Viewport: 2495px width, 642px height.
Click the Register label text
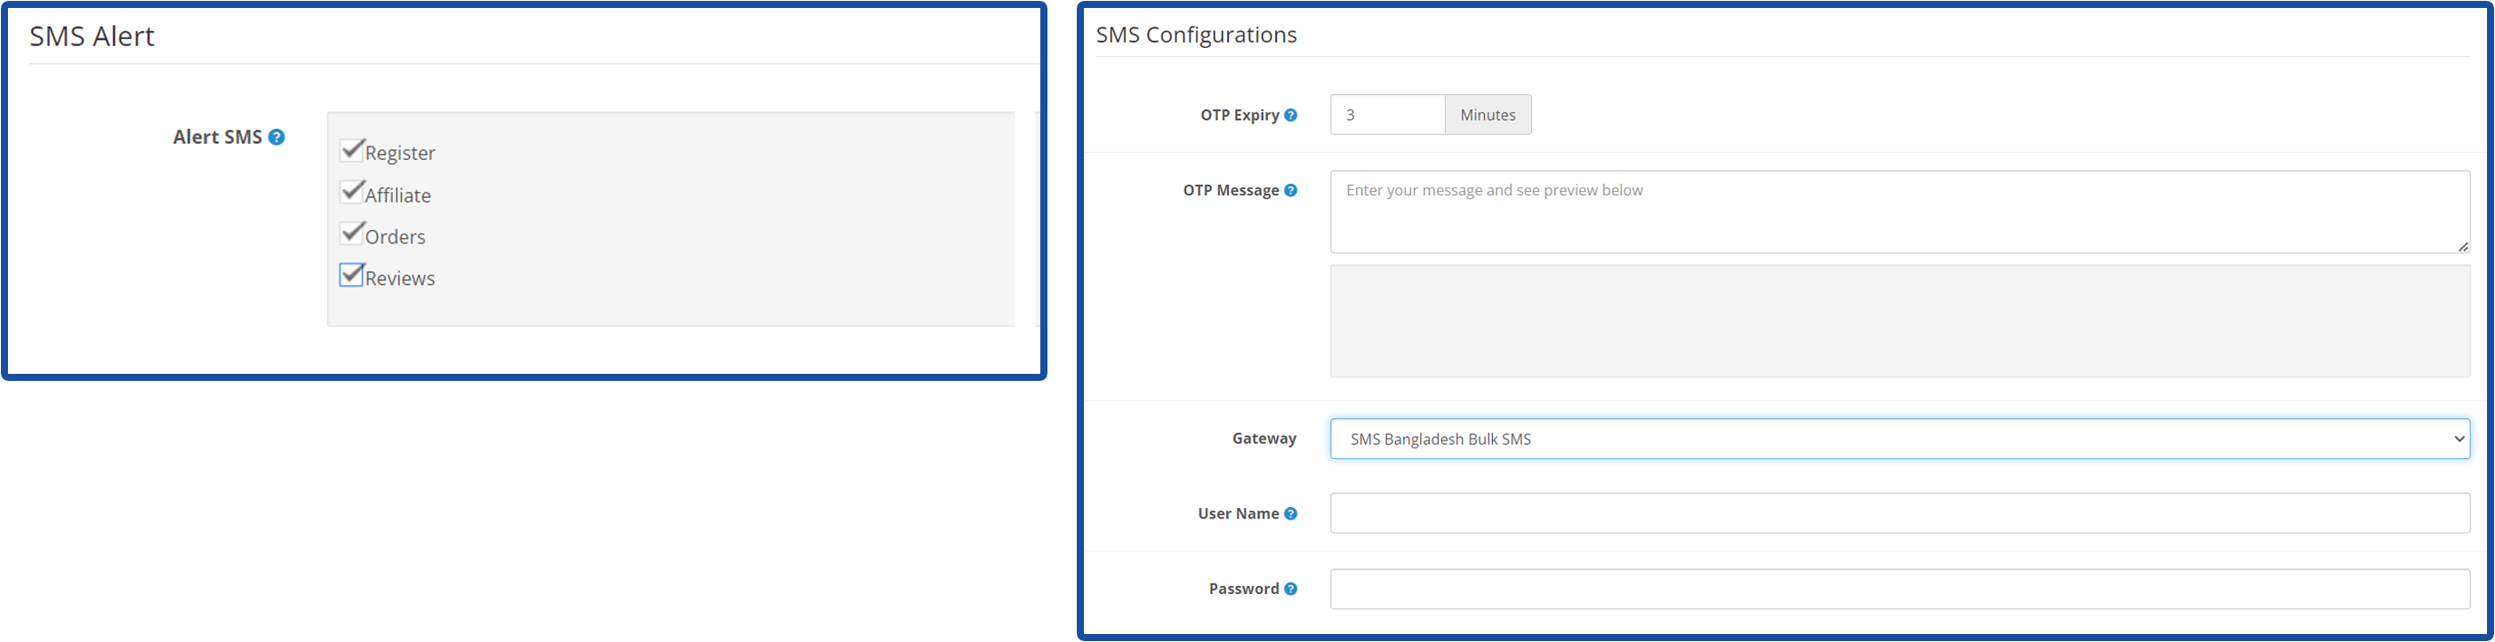coord(400,153)
